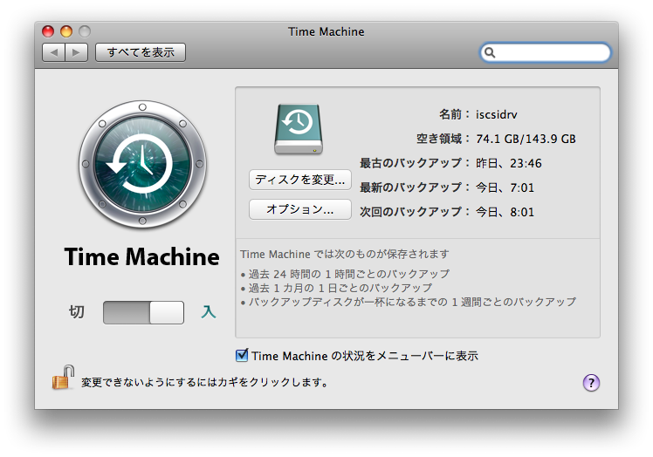Screen dimensions: 653x457
Task: Click the oldest backup value 昨日、23:46
Action: coord(508,163)
